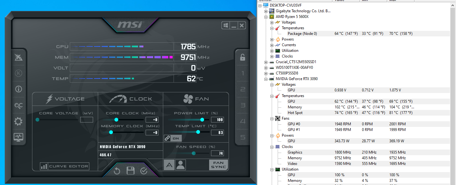This screenshot has height=185, width=456.
Task: Click the Fan Speed slider handle
Action: (x=194, y=153)
